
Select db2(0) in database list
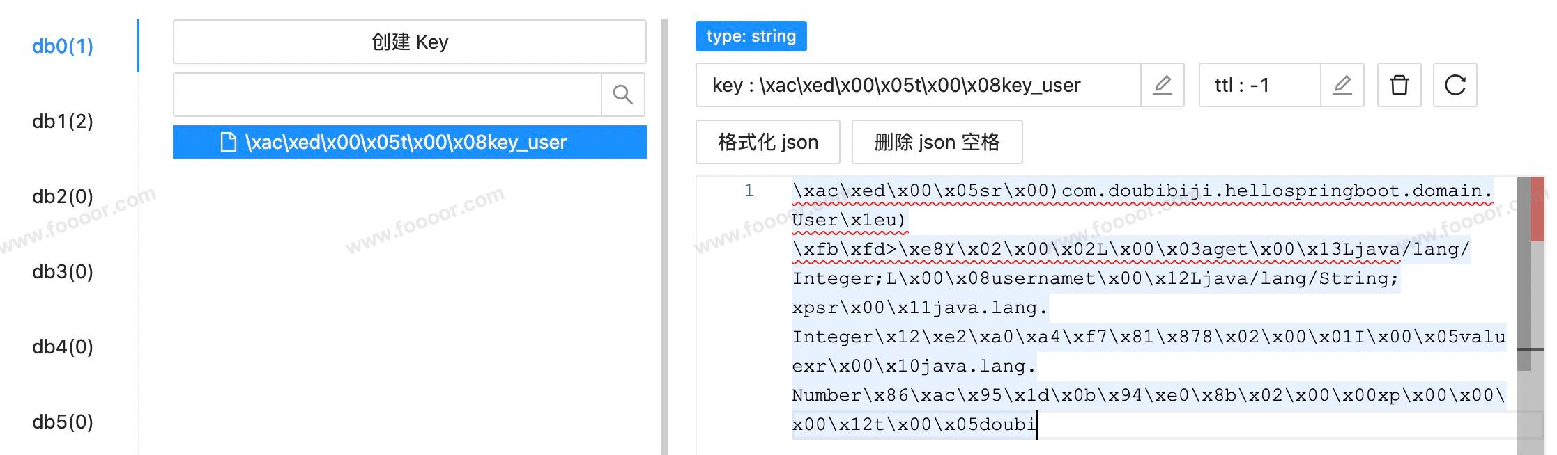pos(63,196)
